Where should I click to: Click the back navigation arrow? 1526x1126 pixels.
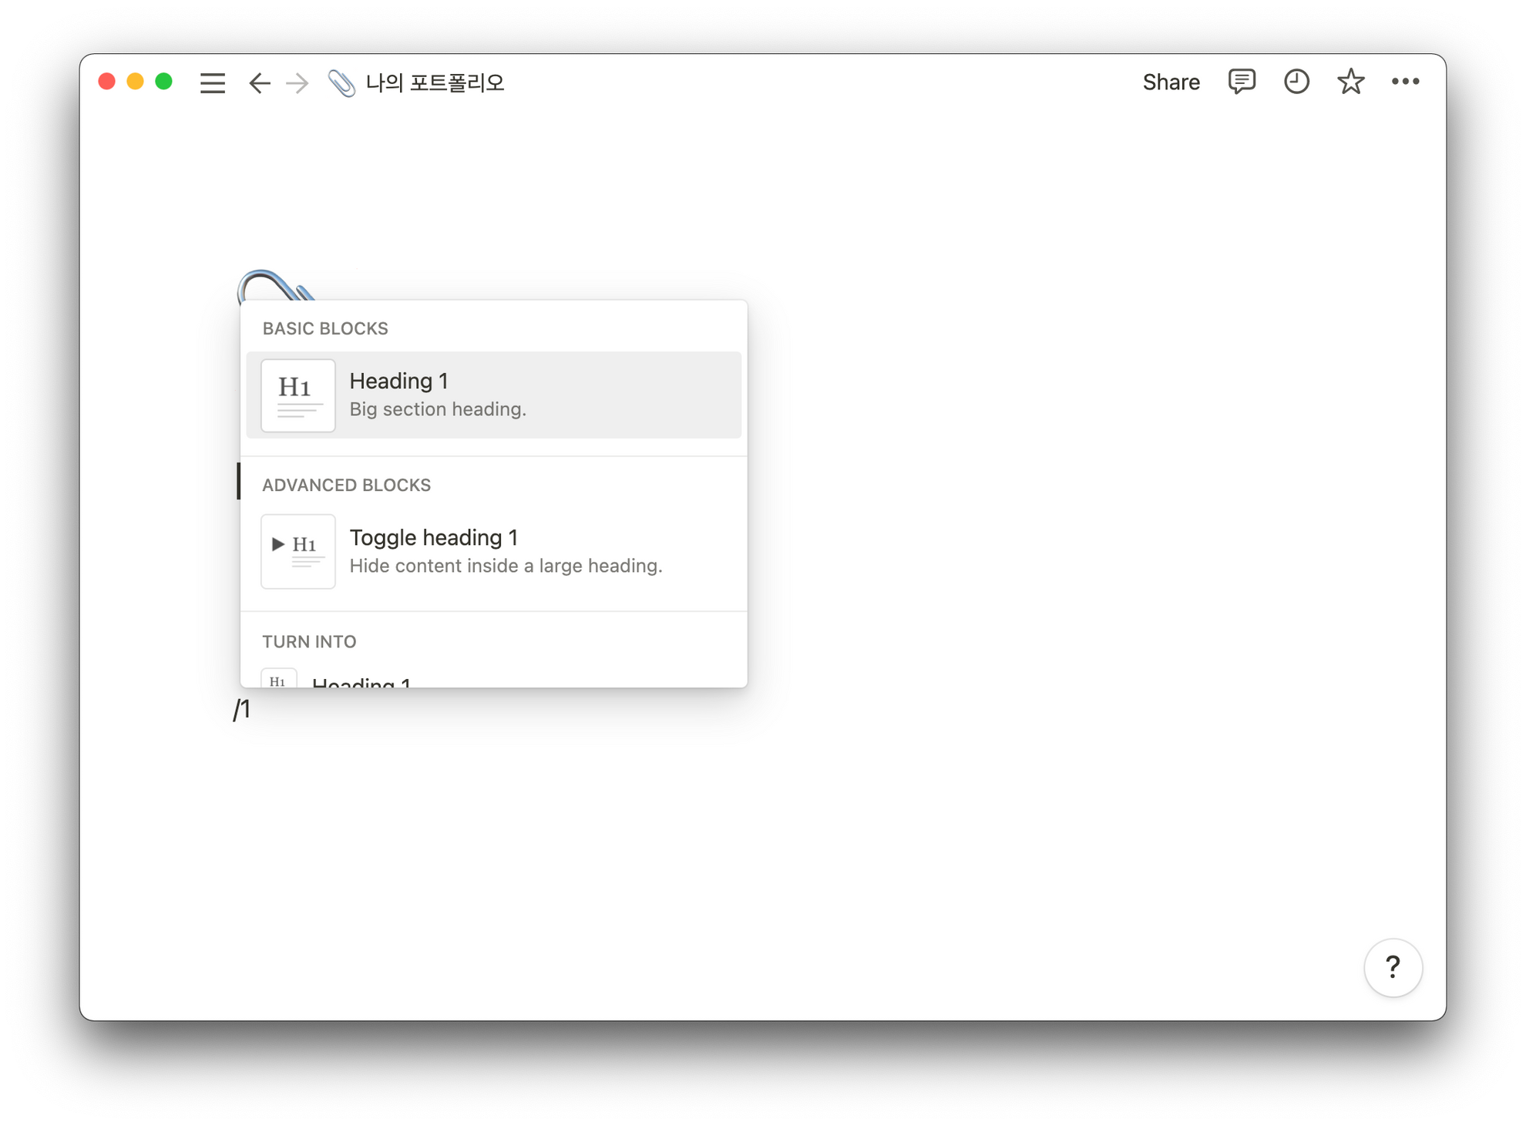(260, 82)
